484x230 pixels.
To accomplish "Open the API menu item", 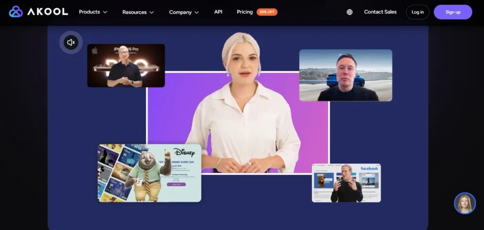I will coord(218,12).
